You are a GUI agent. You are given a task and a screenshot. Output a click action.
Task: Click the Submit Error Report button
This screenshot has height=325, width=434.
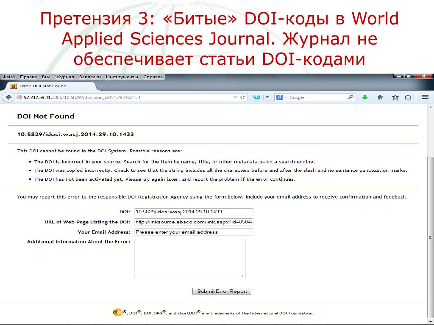222,291
